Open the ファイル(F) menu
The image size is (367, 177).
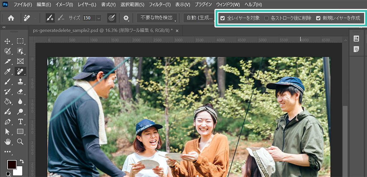pyautogui.click(x=23, y=4)
